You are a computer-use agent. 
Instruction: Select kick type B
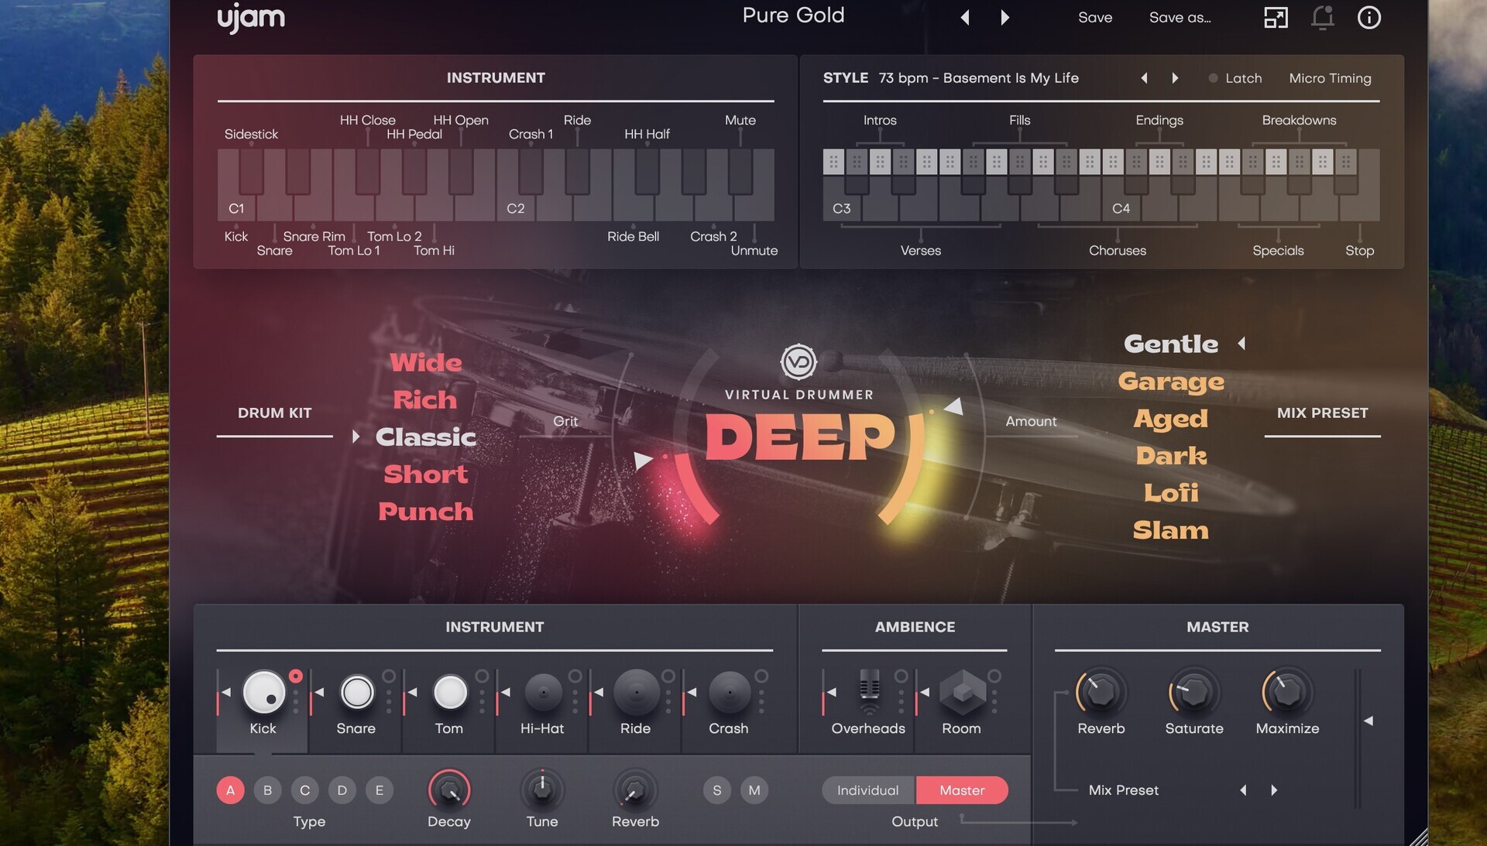click(x=267, y=790)
